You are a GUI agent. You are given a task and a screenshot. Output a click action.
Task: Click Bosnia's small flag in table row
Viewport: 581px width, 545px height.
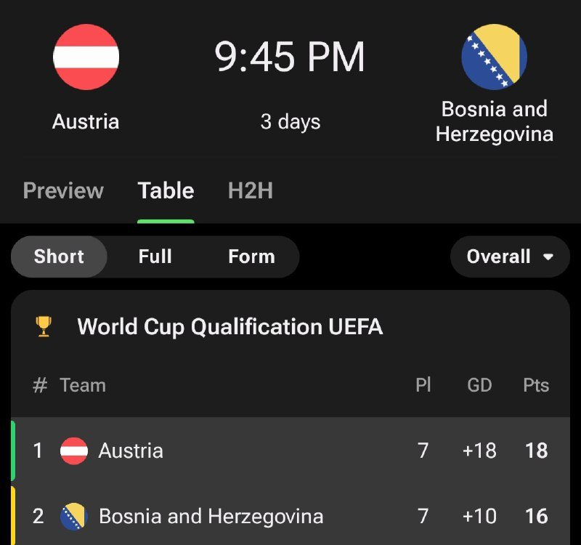click(x=74, y=517)
